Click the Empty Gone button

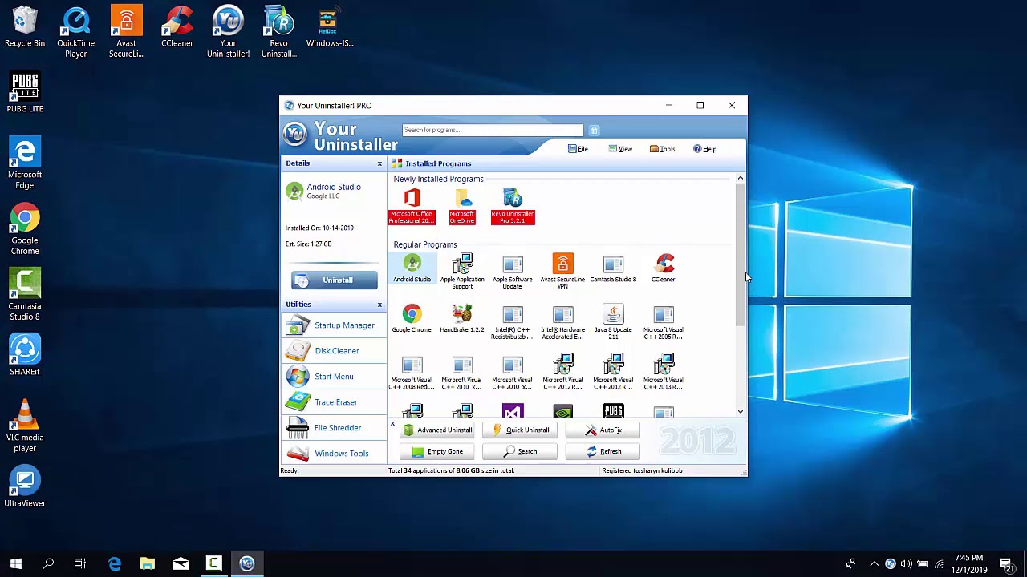click(x=437, y=452)
